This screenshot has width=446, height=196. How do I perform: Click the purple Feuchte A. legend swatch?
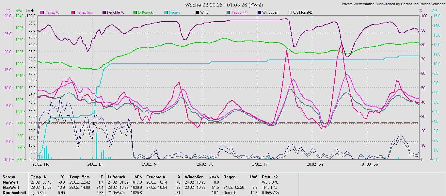(x=104, y=12)
